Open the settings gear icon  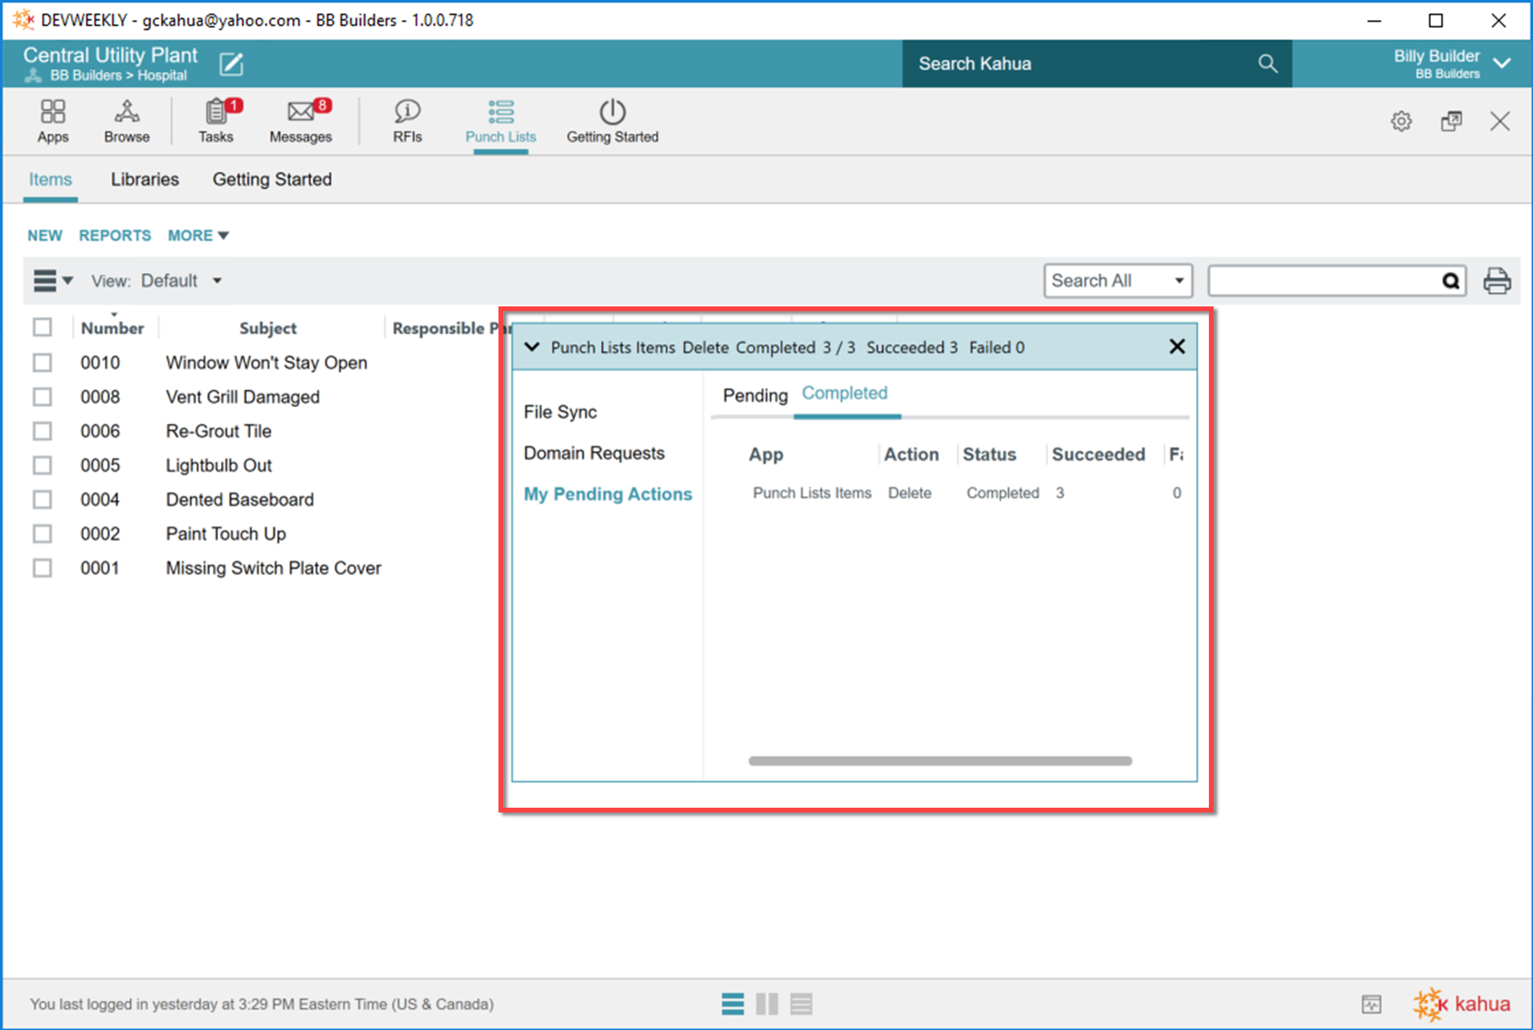(x=1401, y=122)
